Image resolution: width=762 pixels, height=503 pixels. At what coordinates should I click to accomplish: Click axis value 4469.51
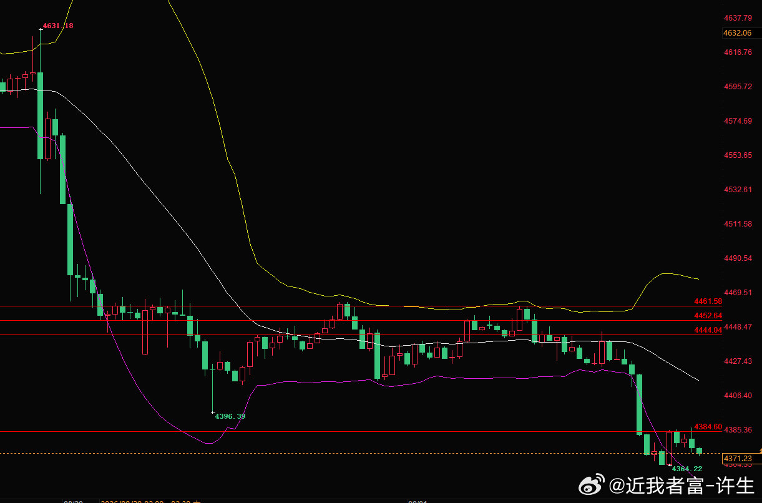point(738,293)
